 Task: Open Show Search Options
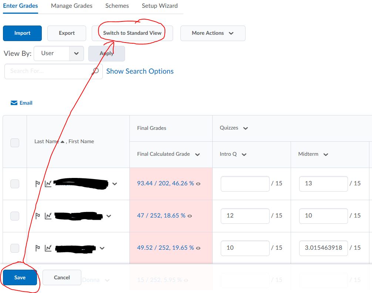click(140, 71)
